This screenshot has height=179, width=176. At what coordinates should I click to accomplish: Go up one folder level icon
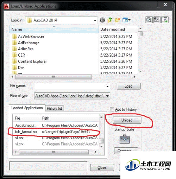coord(110,20)
